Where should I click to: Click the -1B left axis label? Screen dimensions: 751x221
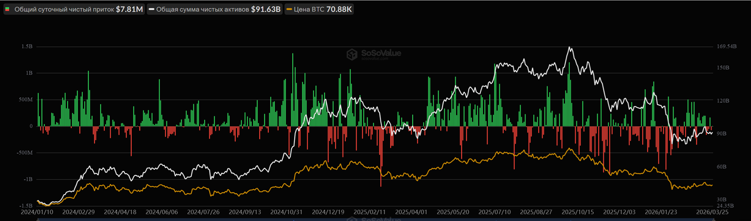[27, 179]
